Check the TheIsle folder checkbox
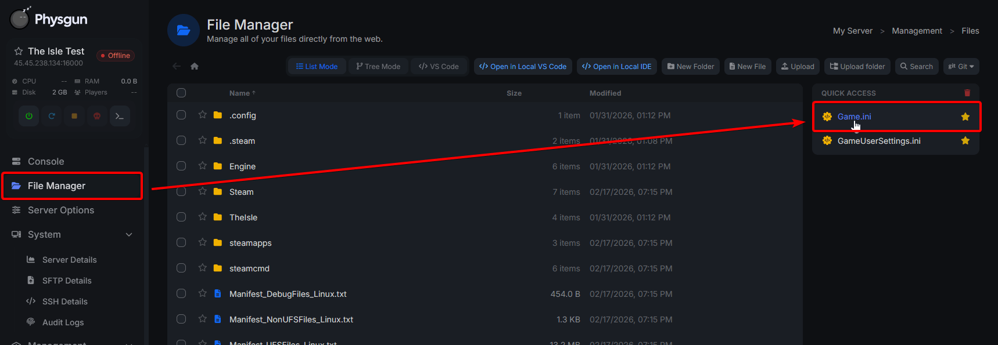The image size is (998, 345). coord(181,217)
